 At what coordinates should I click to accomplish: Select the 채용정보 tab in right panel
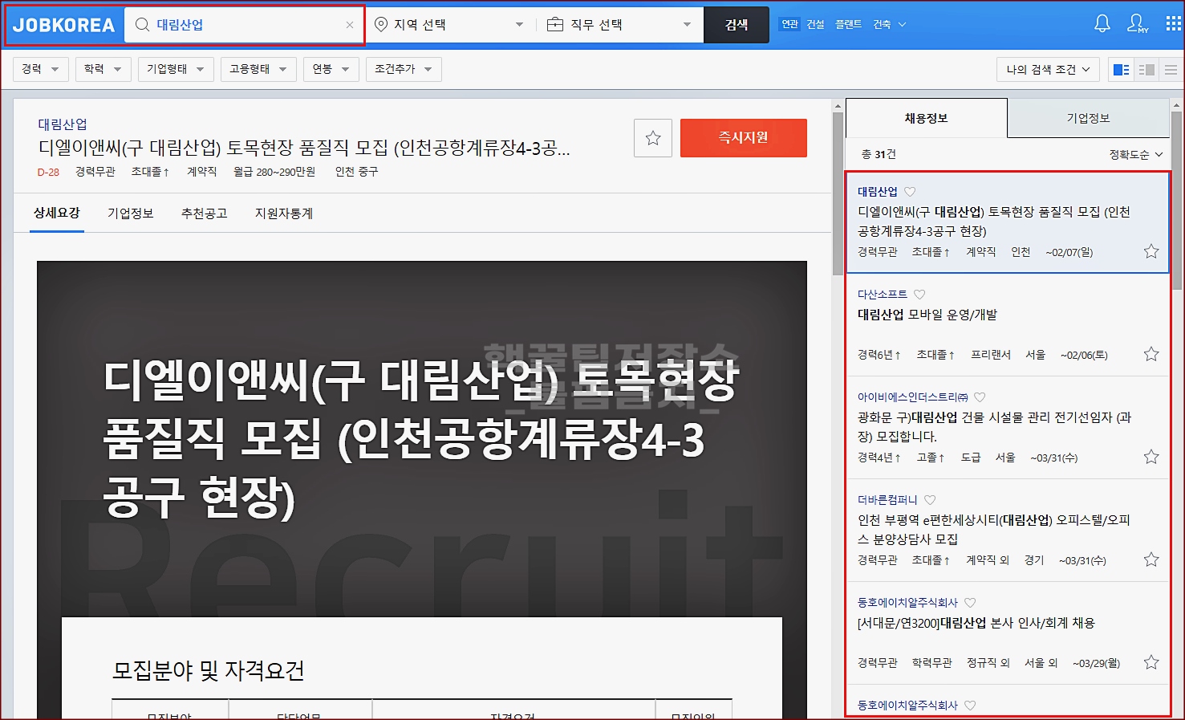pos(927,118)
